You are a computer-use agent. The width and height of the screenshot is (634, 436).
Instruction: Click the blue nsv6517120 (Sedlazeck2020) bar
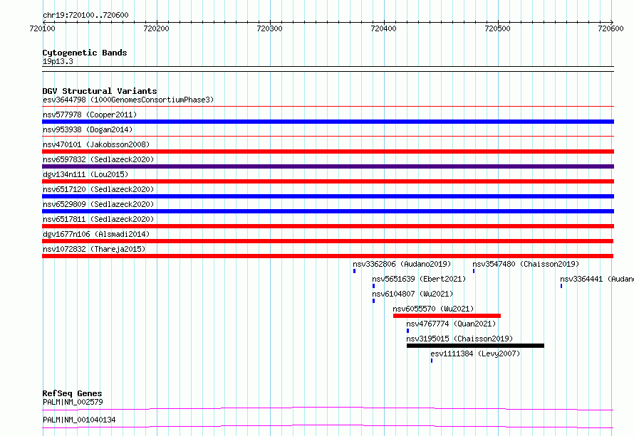pyautogui.click(x=328, y=196)
